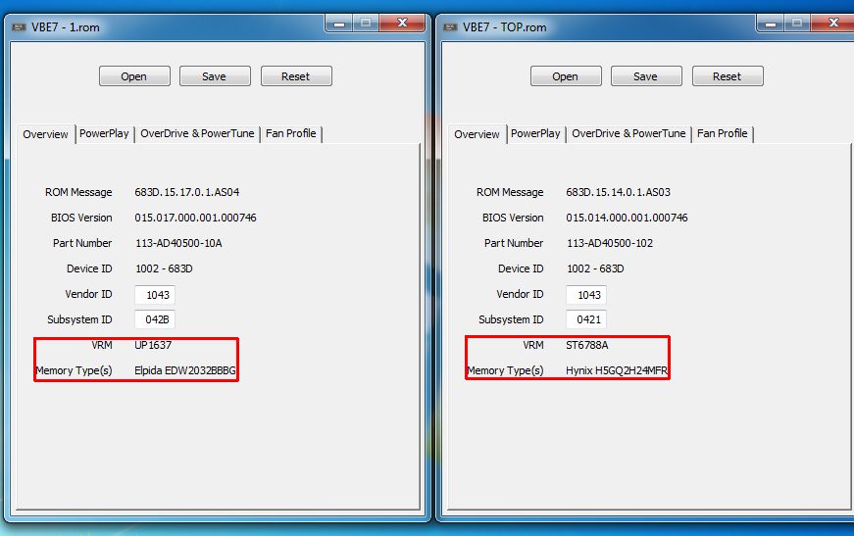
Task: Reset changes in the 1.rom window
Action: 296,76
